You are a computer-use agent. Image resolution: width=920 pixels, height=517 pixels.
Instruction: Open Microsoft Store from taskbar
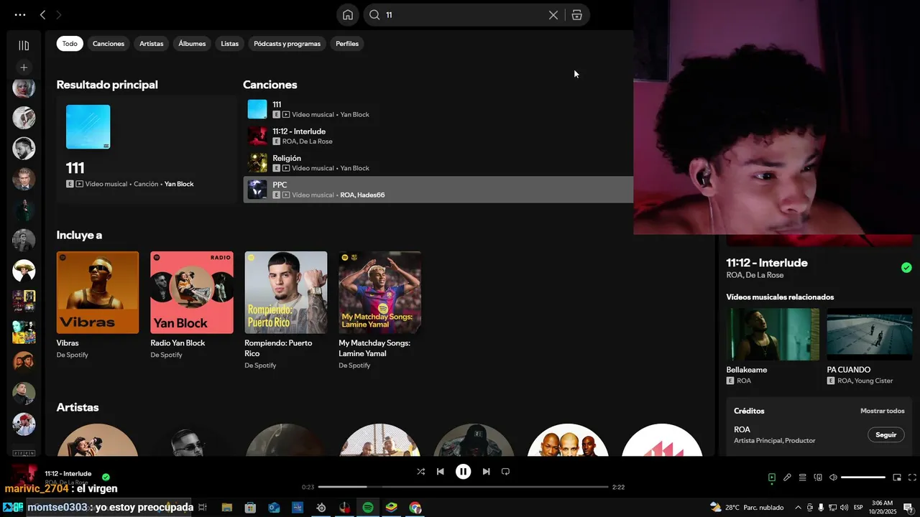(x=250, y=508)
